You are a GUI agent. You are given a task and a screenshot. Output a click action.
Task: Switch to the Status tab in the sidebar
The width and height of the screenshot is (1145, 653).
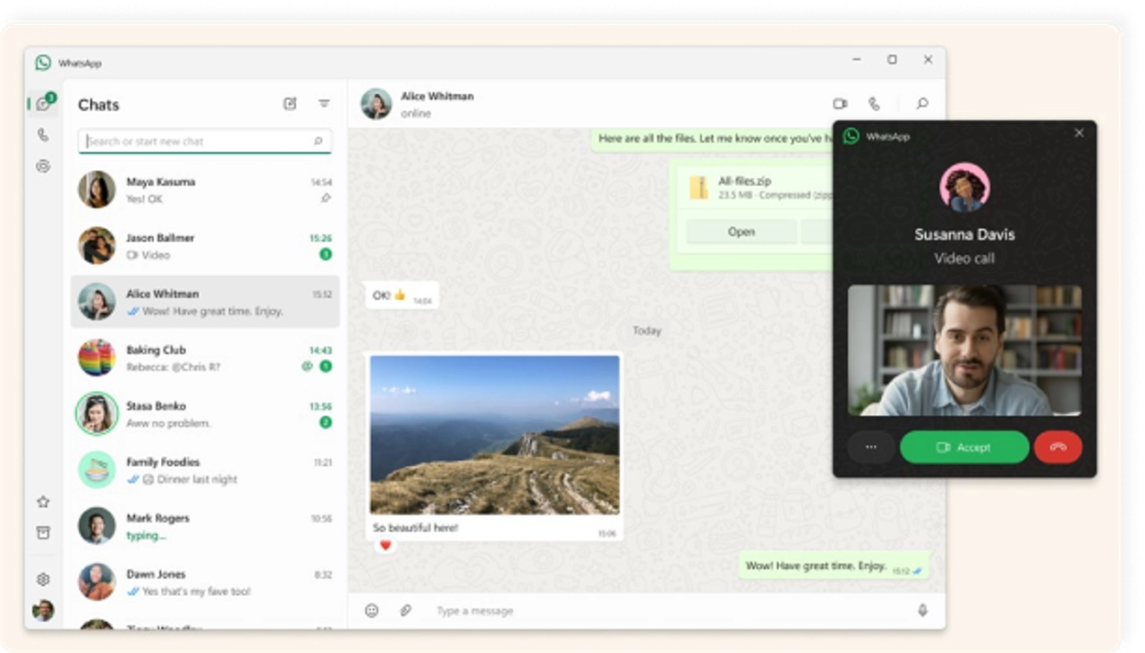pyautogui.click(x=42, y=166)
